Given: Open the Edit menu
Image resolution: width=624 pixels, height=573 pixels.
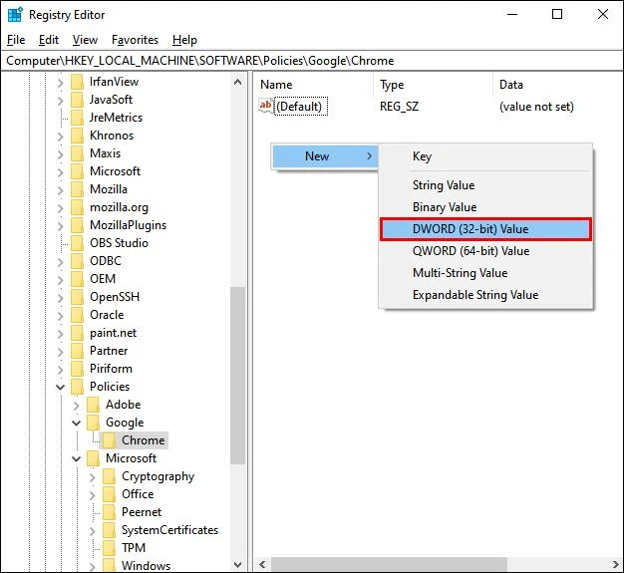Looking at the screenshot, I should 49,40.
